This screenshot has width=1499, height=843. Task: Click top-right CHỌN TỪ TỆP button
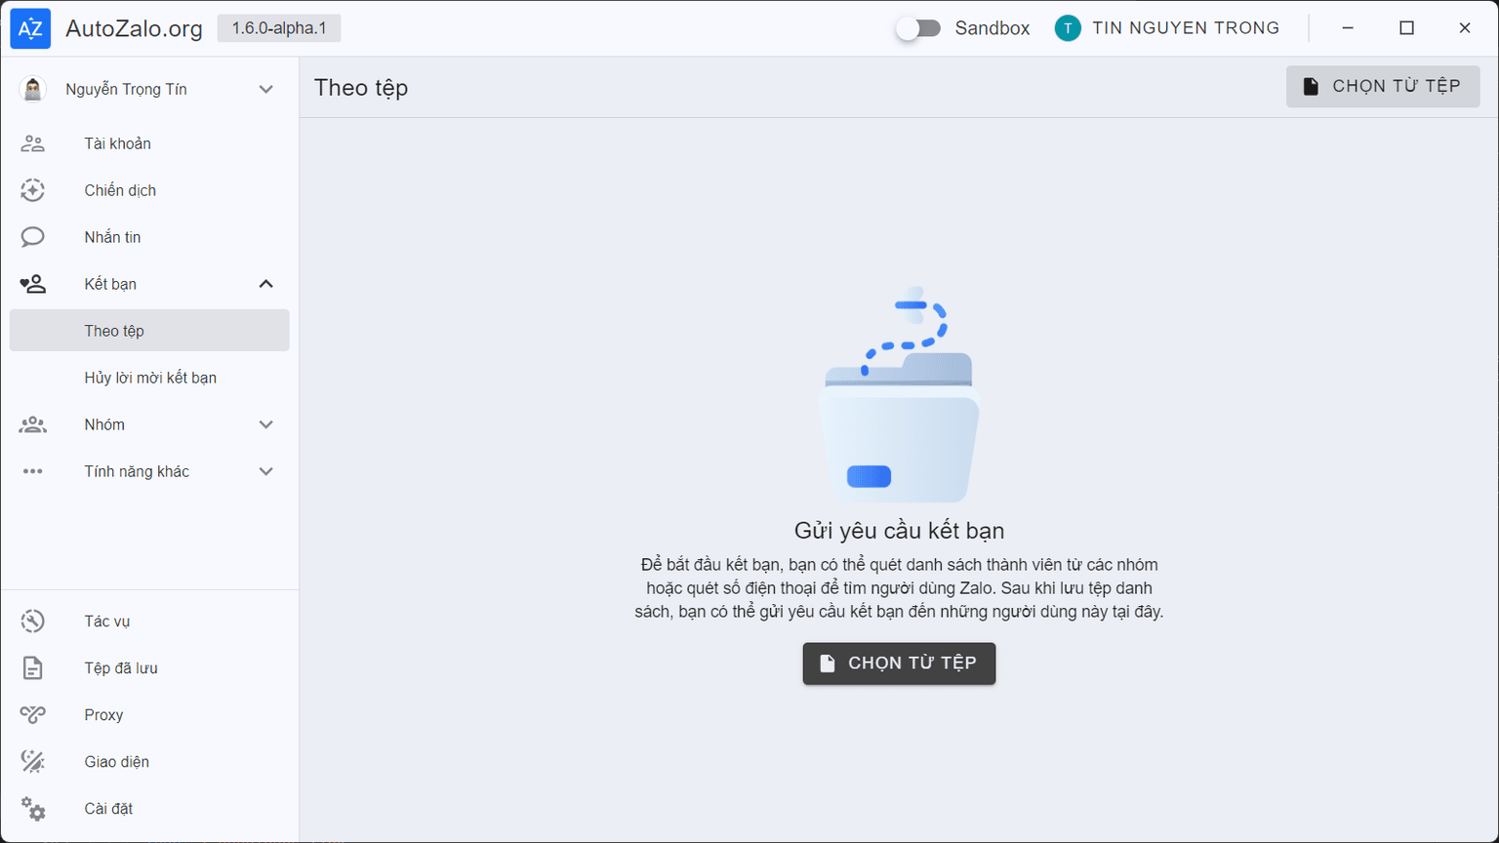pyautogui.click(x=1382, y=87)
